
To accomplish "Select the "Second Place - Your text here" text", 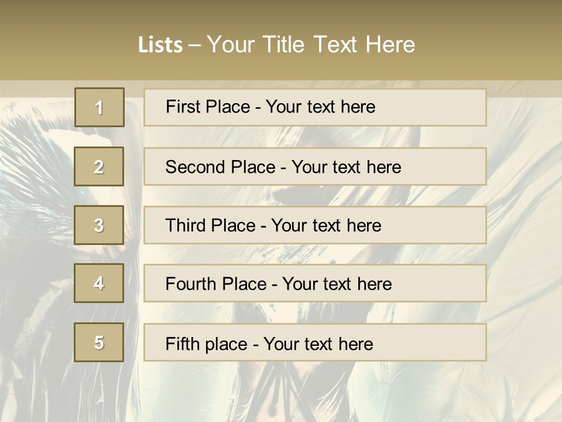I will 283,167.
